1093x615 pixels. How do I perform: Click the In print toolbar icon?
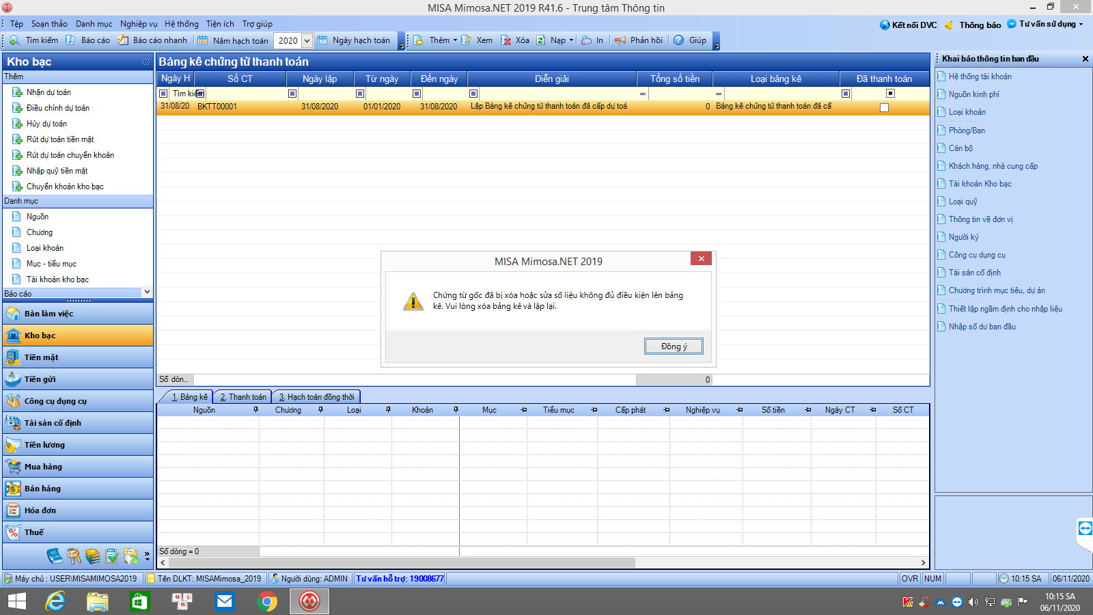point(587,40)
